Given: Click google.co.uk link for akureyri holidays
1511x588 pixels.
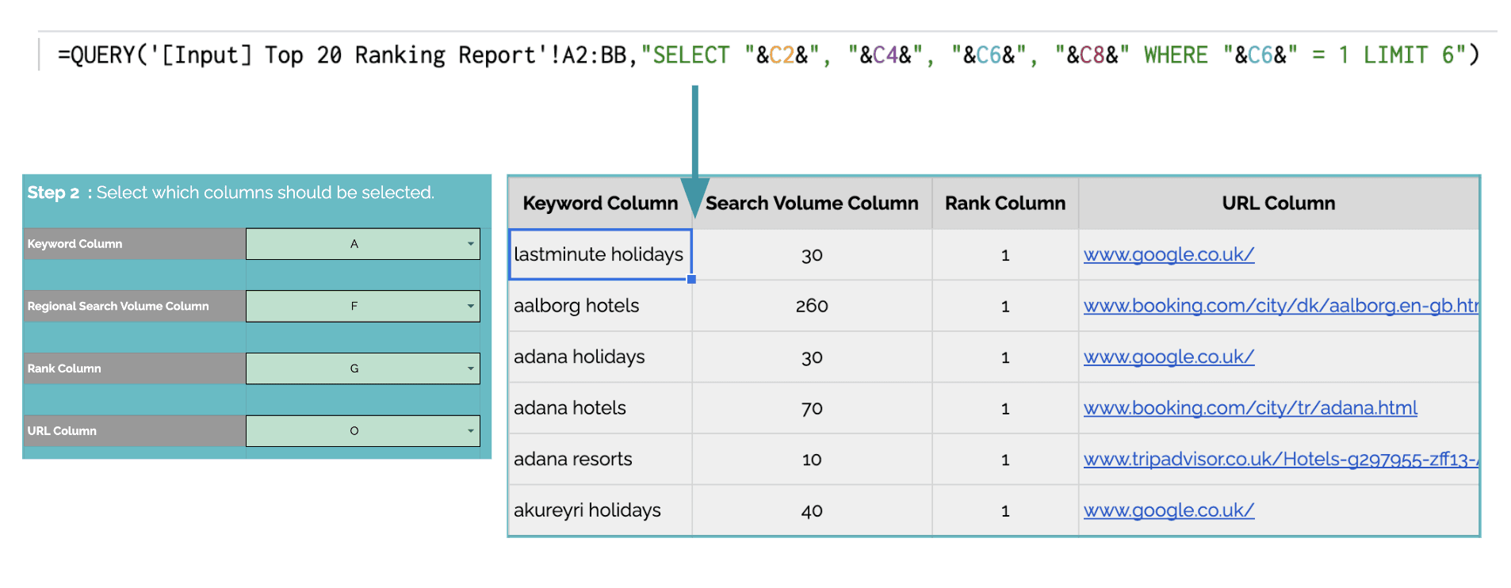Looking at the screenshot, I should (x=1169, y=510).
